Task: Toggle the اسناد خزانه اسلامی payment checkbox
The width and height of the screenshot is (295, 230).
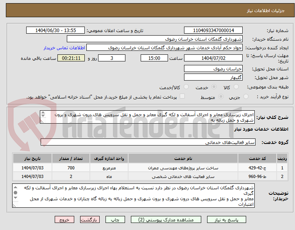Action: coord(182,96)
